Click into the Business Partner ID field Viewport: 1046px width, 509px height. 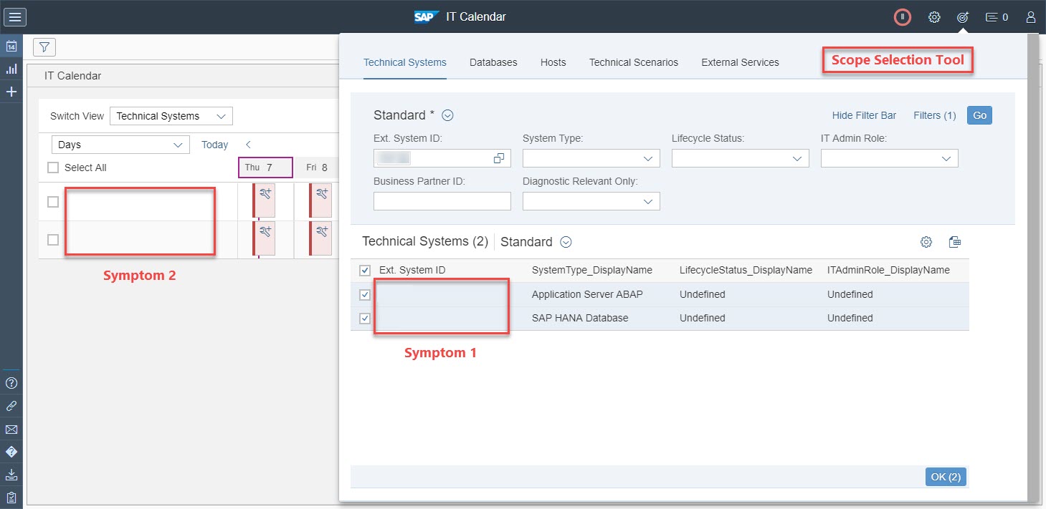point(442,201)
